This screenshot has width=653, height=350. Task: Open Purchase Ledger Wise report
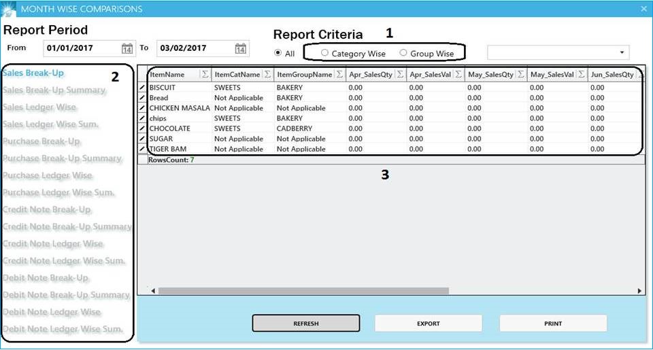[x=48, y=175]
